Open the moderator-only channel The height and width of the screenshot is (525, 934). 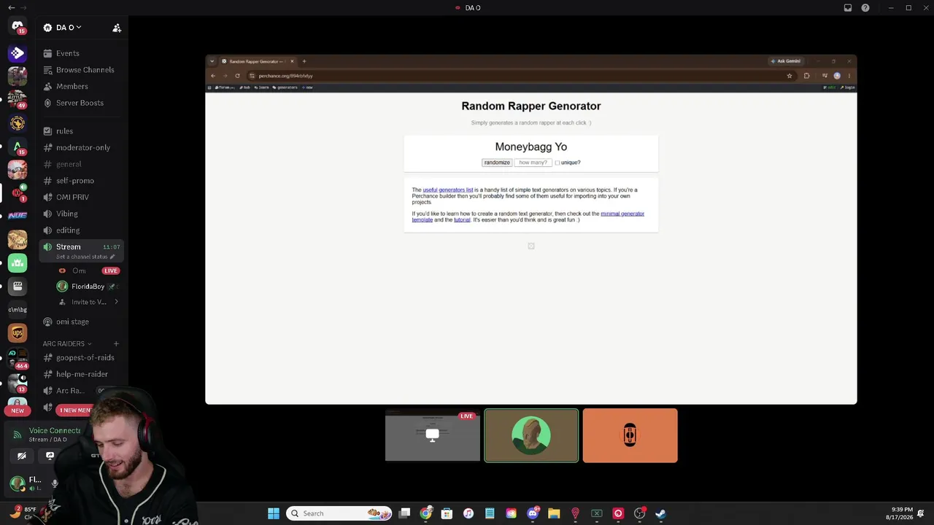tap(82, 147)
